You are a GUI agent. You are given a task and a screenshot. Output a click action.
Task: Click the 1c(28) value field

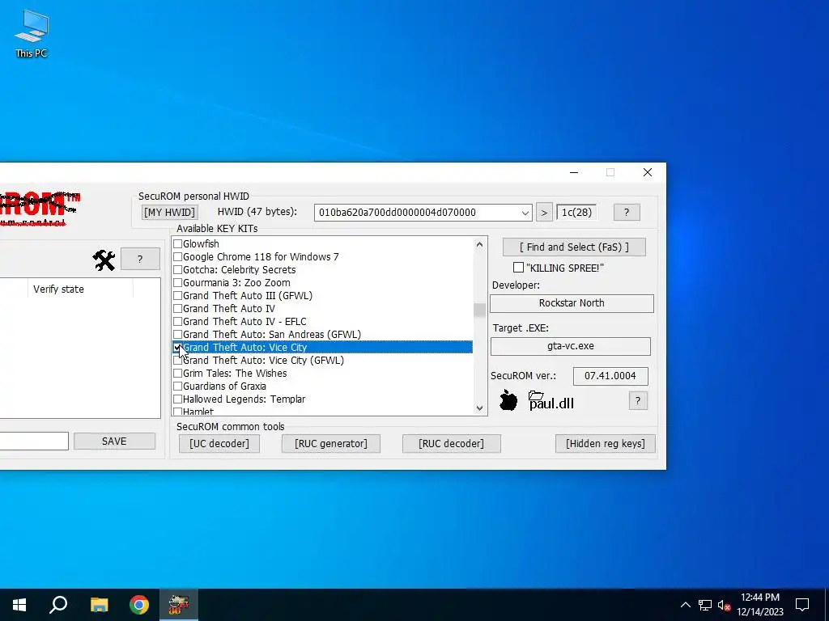(x=576, y=213)
